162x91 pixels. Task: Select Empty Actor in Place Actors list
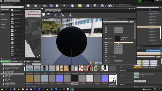click(x=17, y=10)
